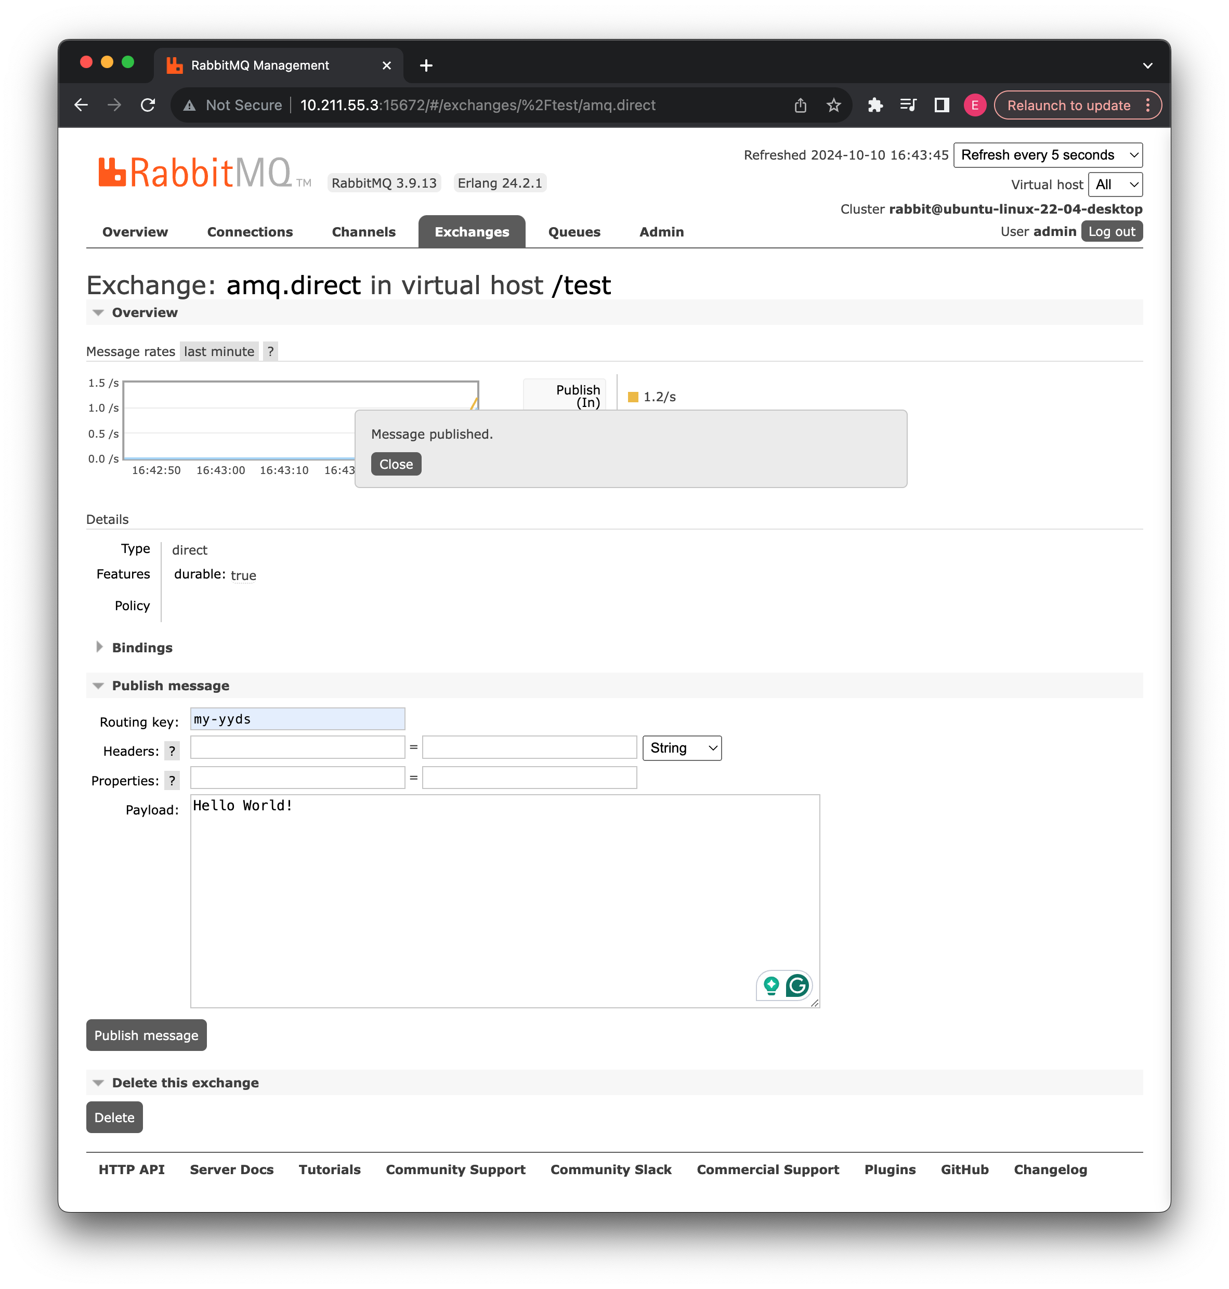This screenshot has width=1229, height=1289.
Task: Click the yellow Publish (In) legend swatch
Action: [633, 397]
